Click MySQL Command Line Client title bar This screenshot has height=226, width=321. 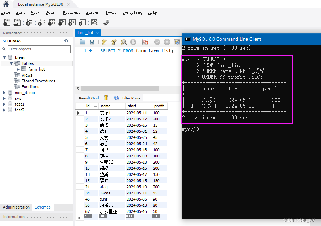point(251,39)
